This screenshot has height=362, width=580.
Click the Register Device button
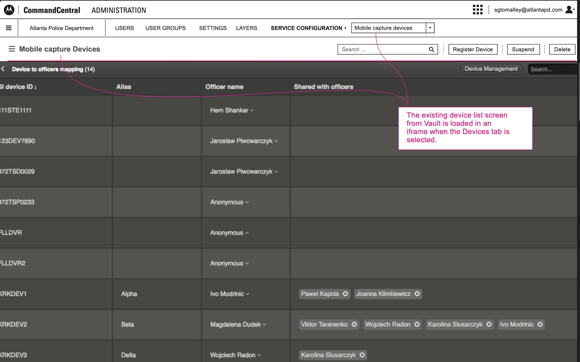(473, 50)
